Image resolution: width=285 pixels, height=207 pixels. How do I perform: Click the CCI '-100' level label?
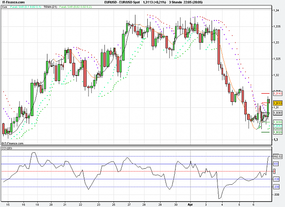[x=276, y=179]
